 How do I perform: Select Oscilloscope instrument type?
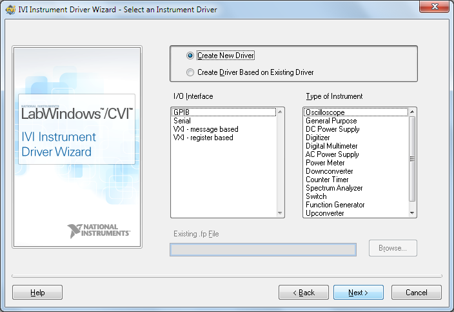325,112
